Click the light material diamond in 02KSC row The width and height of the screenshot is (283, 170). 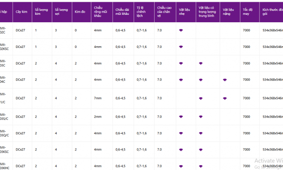(181, 47)
